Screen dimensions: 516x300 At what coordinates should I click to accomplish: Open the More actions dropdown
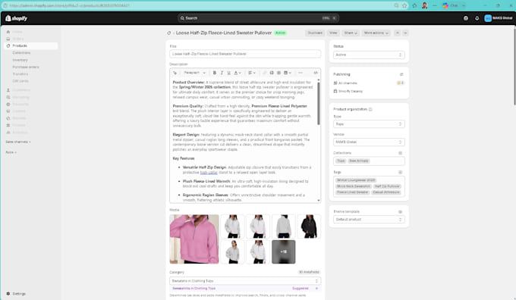tap(376, 33)
